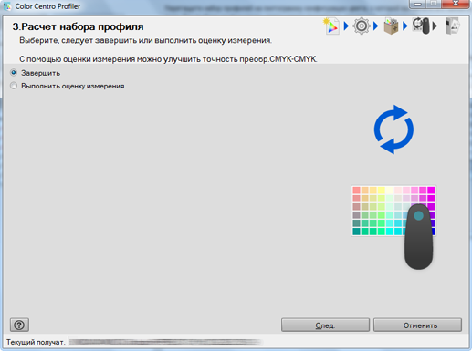This screenshot has width=472, height=351.
Task: Click the box package step icon
Action: click(x=391, y=26)
